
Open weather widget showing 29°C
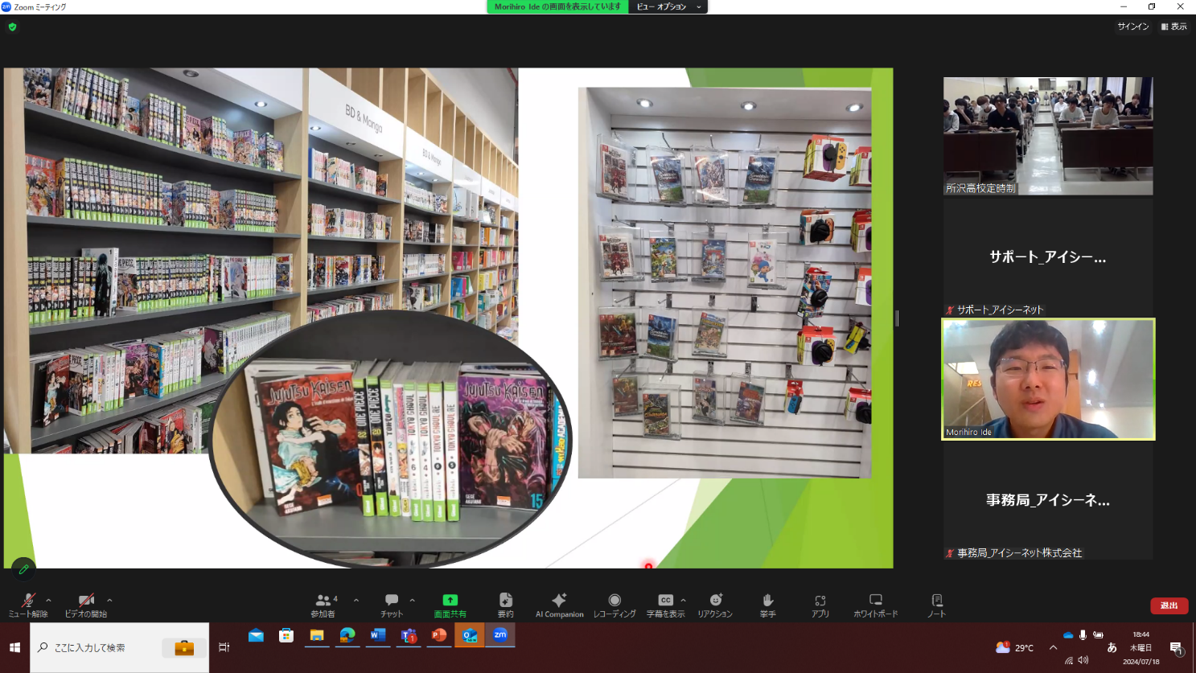pos(1015,647)
